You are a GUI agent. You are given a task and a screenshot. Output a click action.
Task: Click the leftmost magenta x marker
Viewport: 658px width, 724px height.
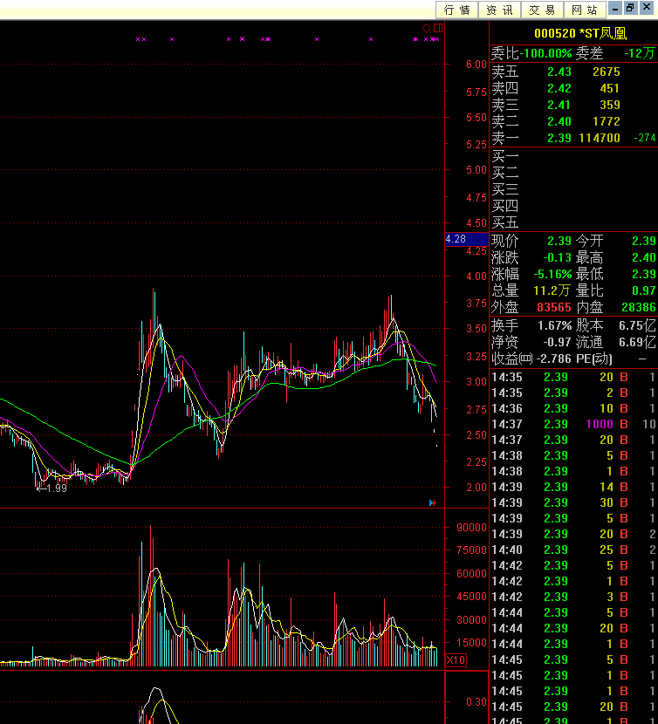tap(138, 39)
